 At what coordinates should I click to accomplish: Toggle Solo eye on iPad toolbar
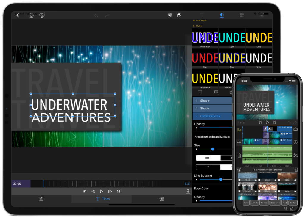(31, 15)
